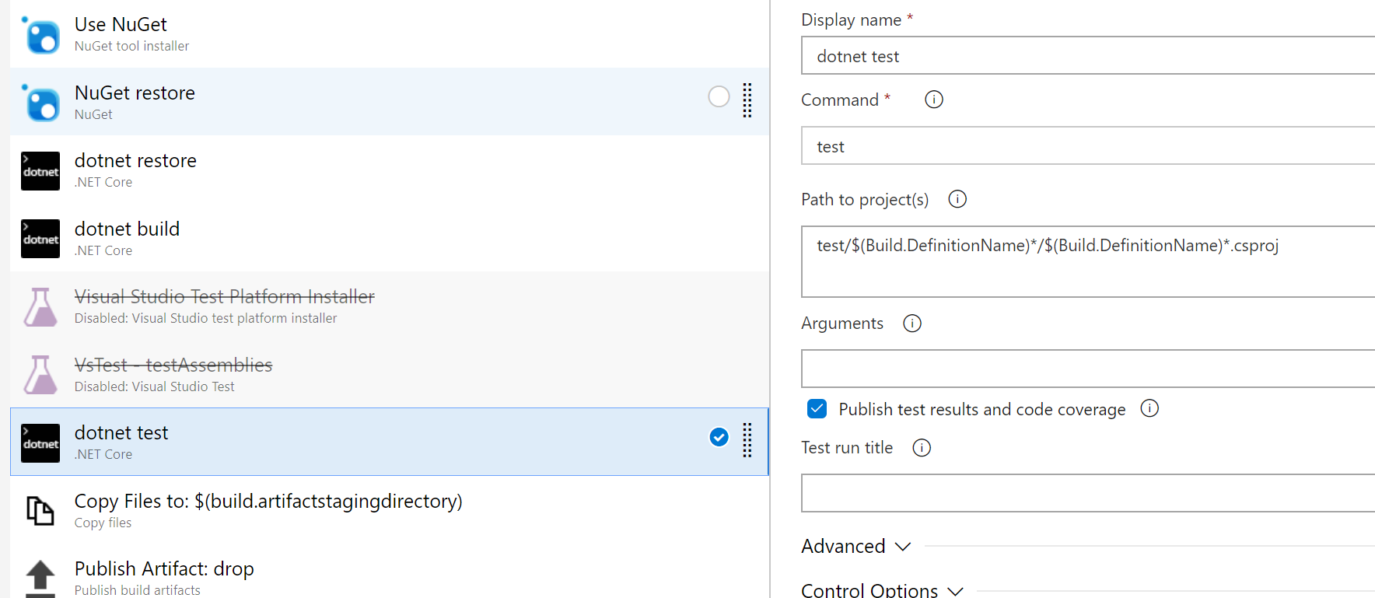Click the Publish Artifact upload arrow icon
1375x598 pixels.
pos(40,579)
